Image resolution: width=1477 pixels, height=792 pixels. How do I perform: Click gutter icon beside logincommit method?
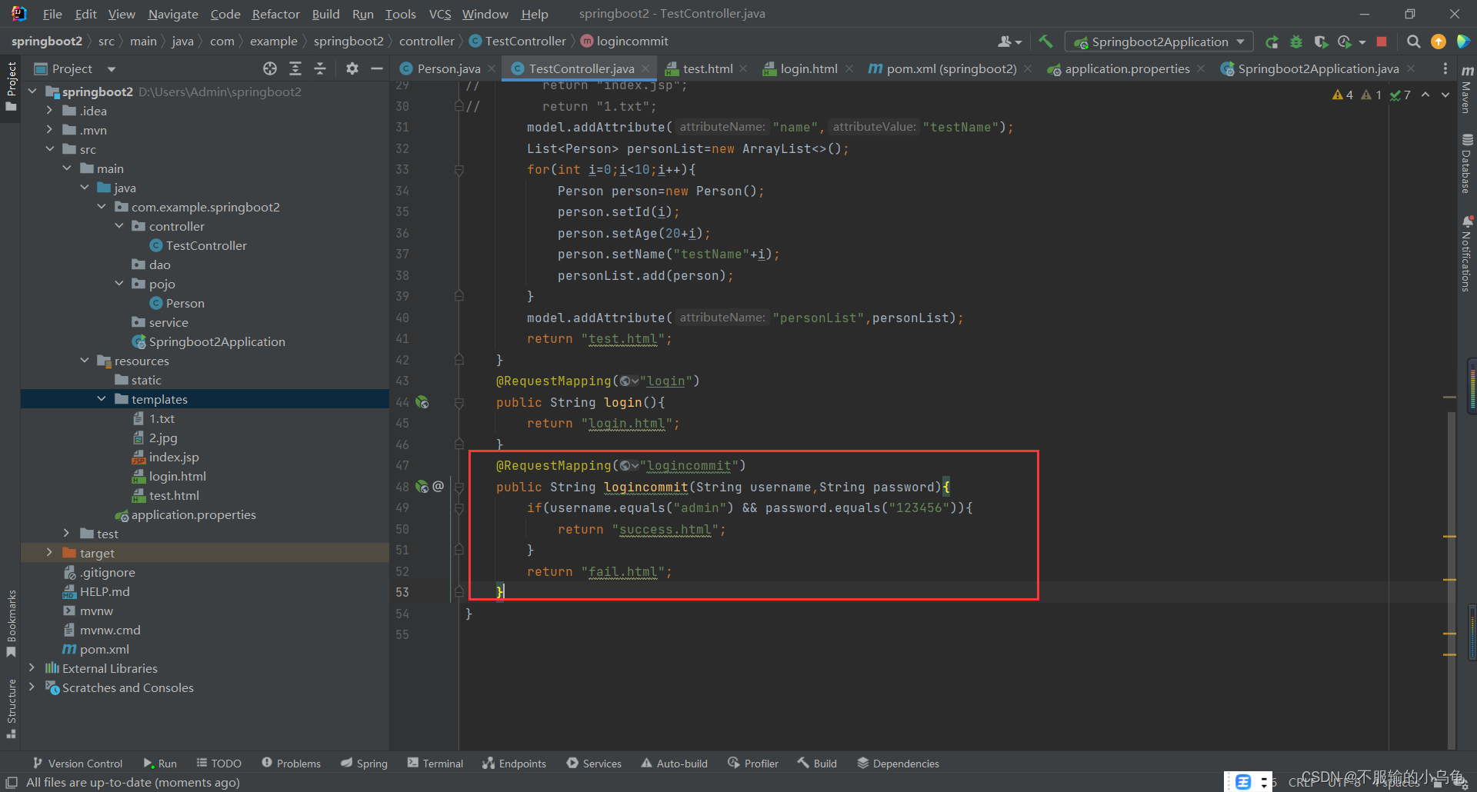(422, 487)
